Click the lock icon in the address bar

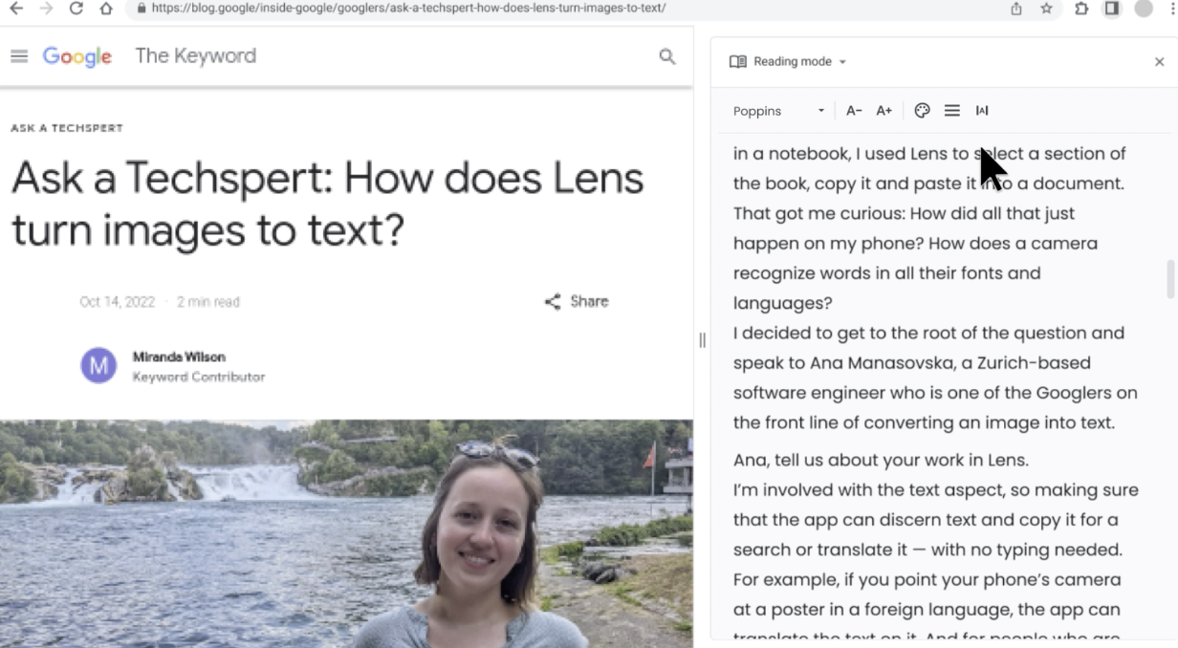[142, 8]
